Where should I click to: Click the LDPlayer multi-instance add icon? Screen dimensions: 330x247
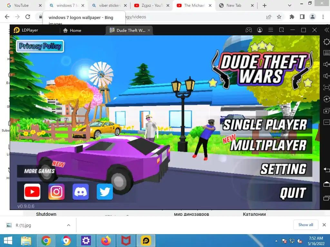[327, 111]
